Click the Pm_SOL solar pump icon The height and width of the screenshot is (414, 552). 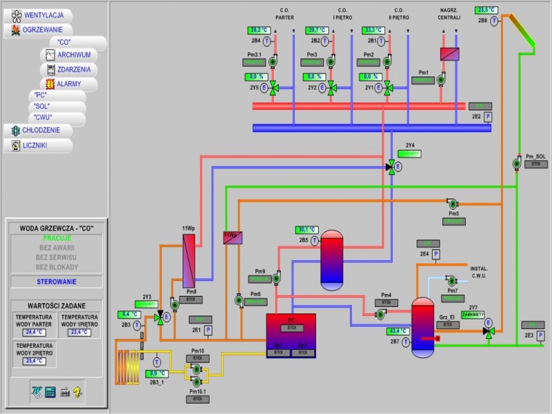point(517,164)
